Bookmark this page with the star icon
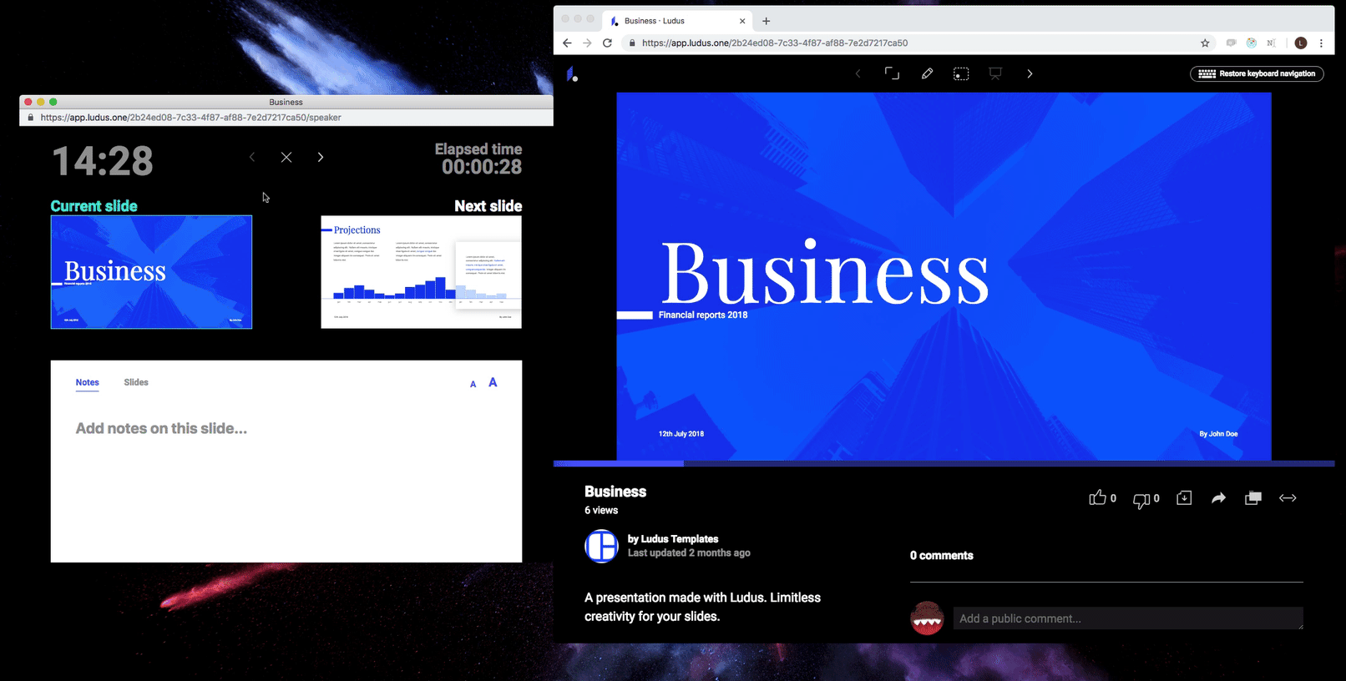The image size is (1346, 681). pyautogui.click(x=1205, y=43)
